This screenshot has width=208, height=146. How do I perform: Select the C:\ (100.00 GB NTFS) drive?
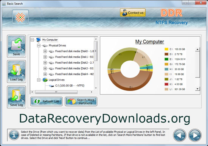[70, 85]
